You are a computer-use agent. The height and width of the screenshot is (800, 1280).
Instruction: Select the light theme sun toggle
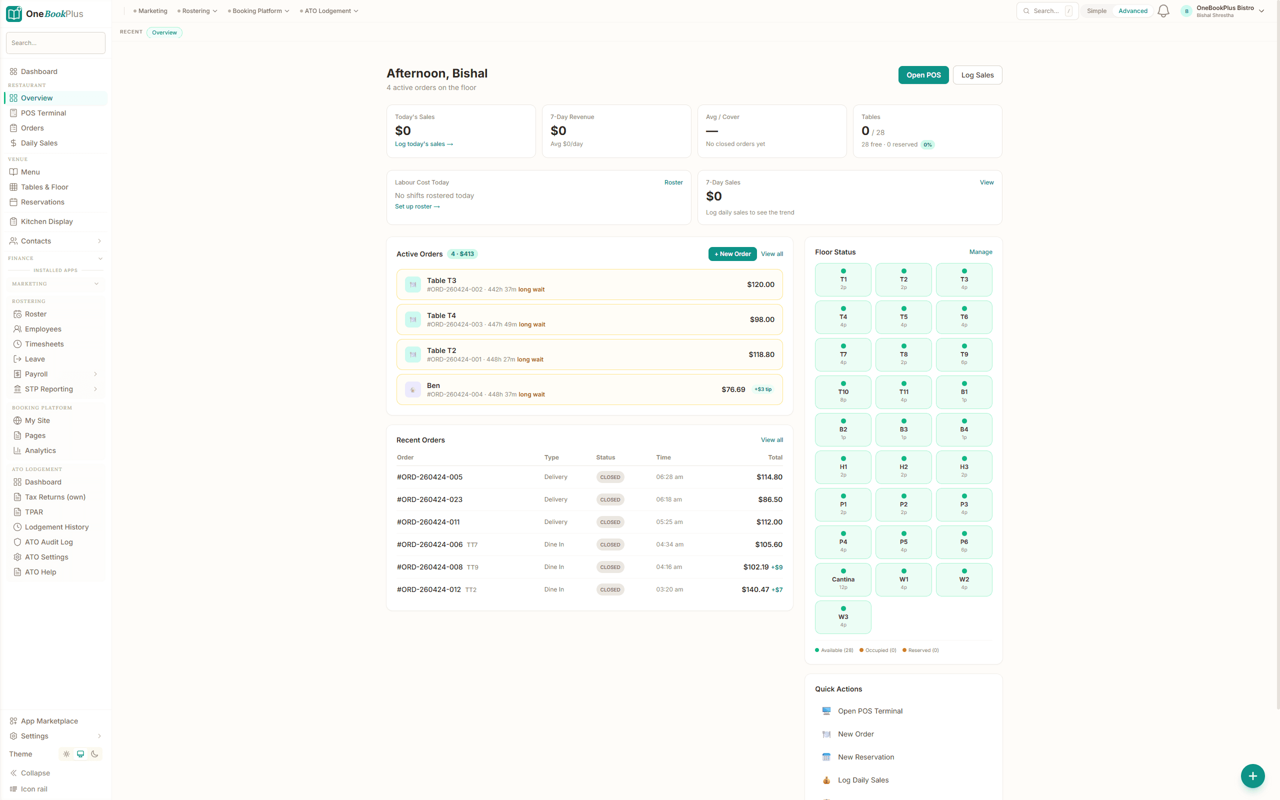click(66, 754)
